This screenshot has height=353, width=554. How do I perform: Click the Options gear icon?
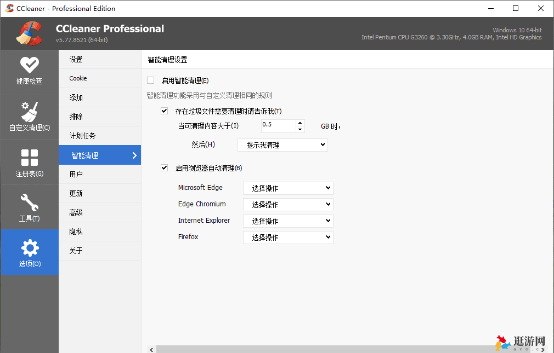tap(29, 248)
